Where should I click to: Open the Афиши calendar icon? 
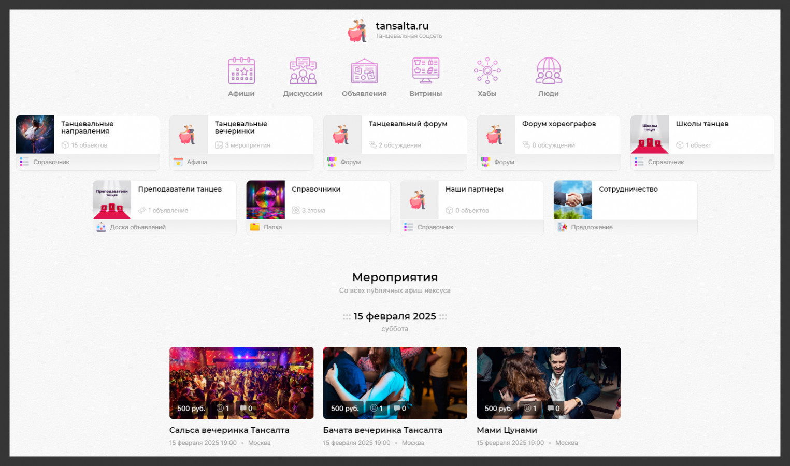click(241, 71)
